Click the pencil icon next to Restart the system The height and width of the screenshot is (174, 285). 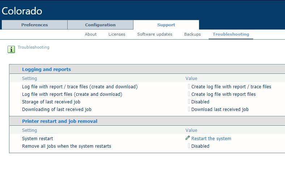click(188, 138)
